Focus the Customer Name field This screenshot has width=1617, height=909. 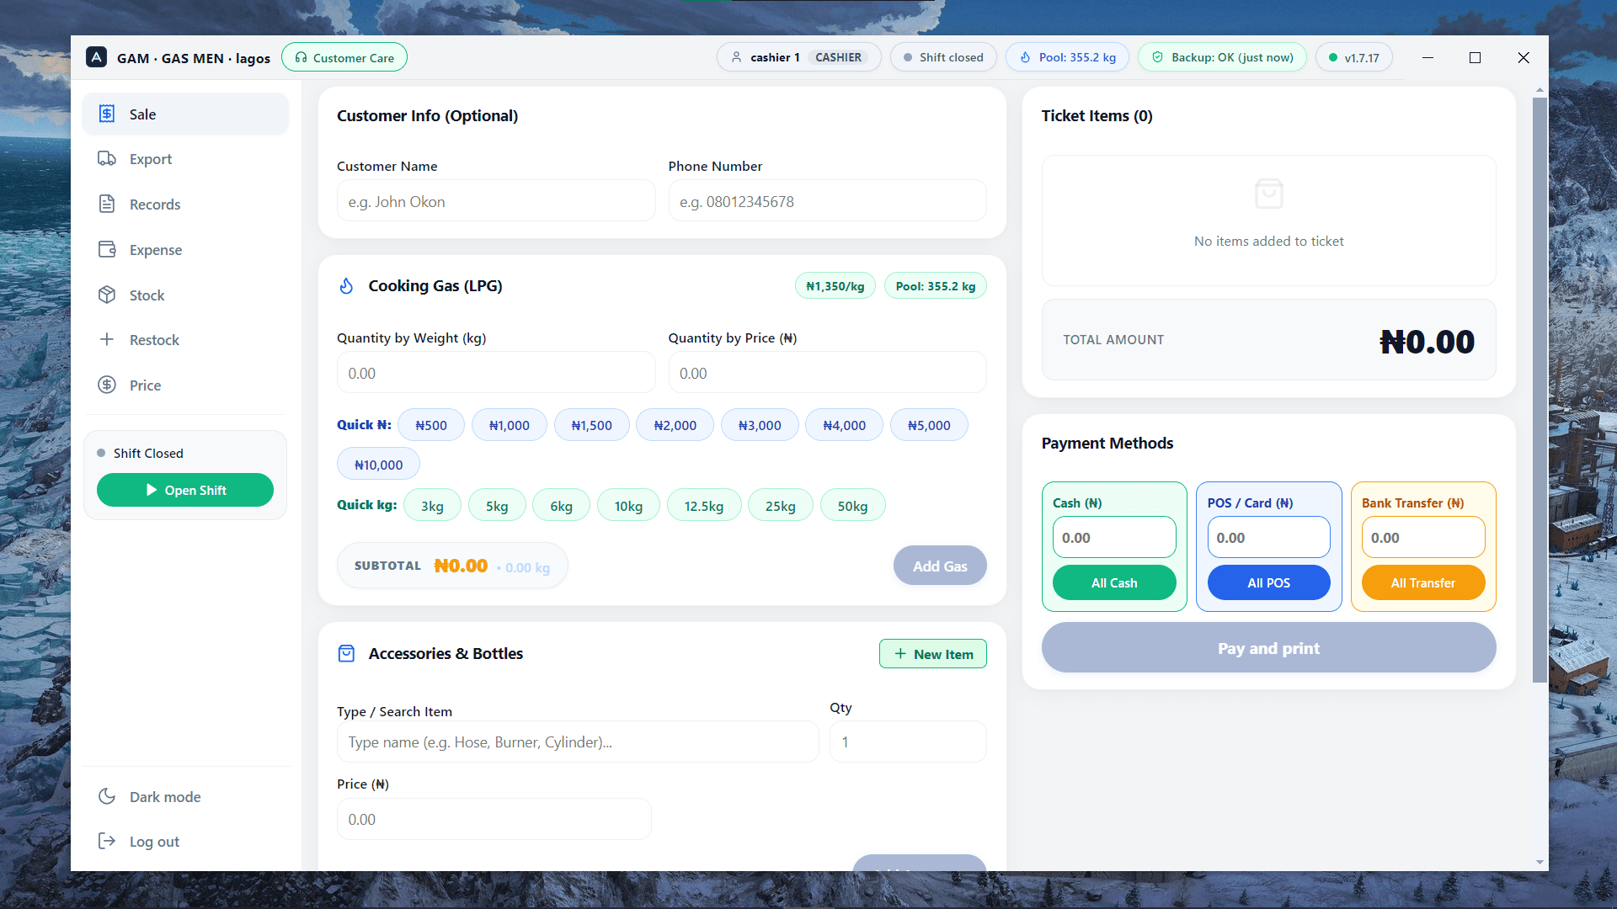(496, 201)
